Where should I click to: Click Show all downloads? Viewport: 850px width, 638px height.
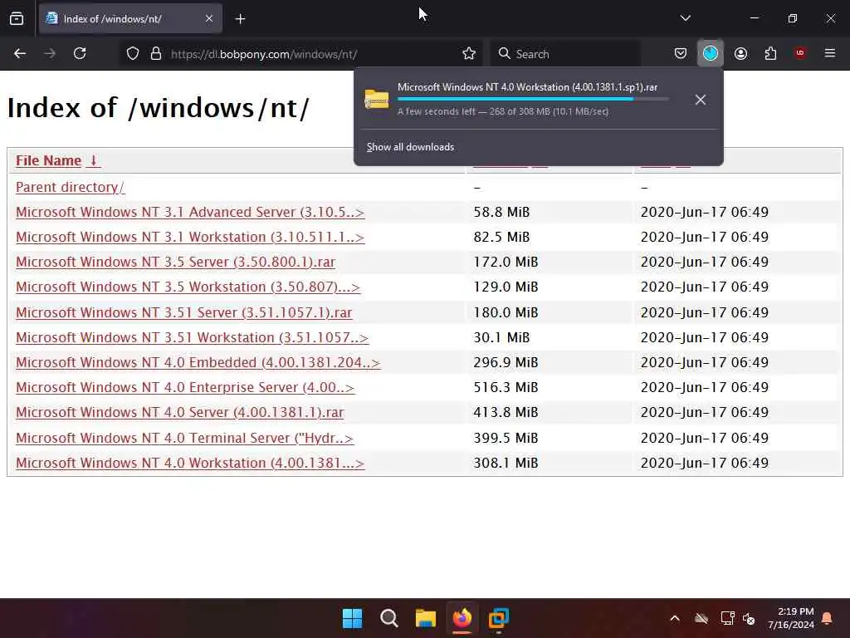click(x=410, y=147)
